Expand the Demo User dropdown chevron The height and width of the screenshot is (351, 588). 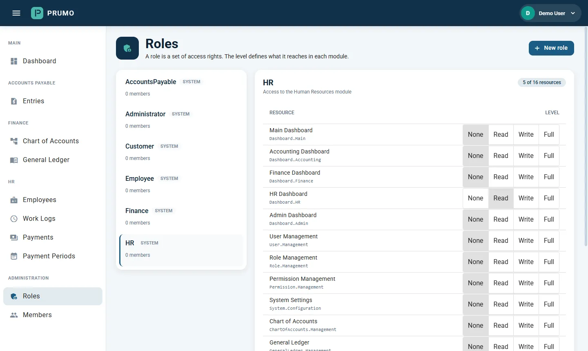[573, 13]
